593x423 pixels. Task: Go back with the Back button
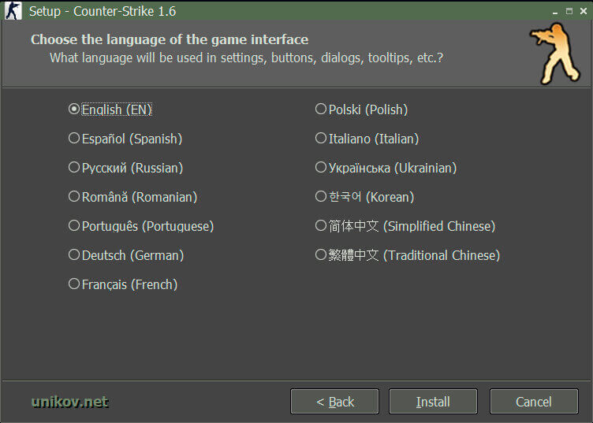335,402
